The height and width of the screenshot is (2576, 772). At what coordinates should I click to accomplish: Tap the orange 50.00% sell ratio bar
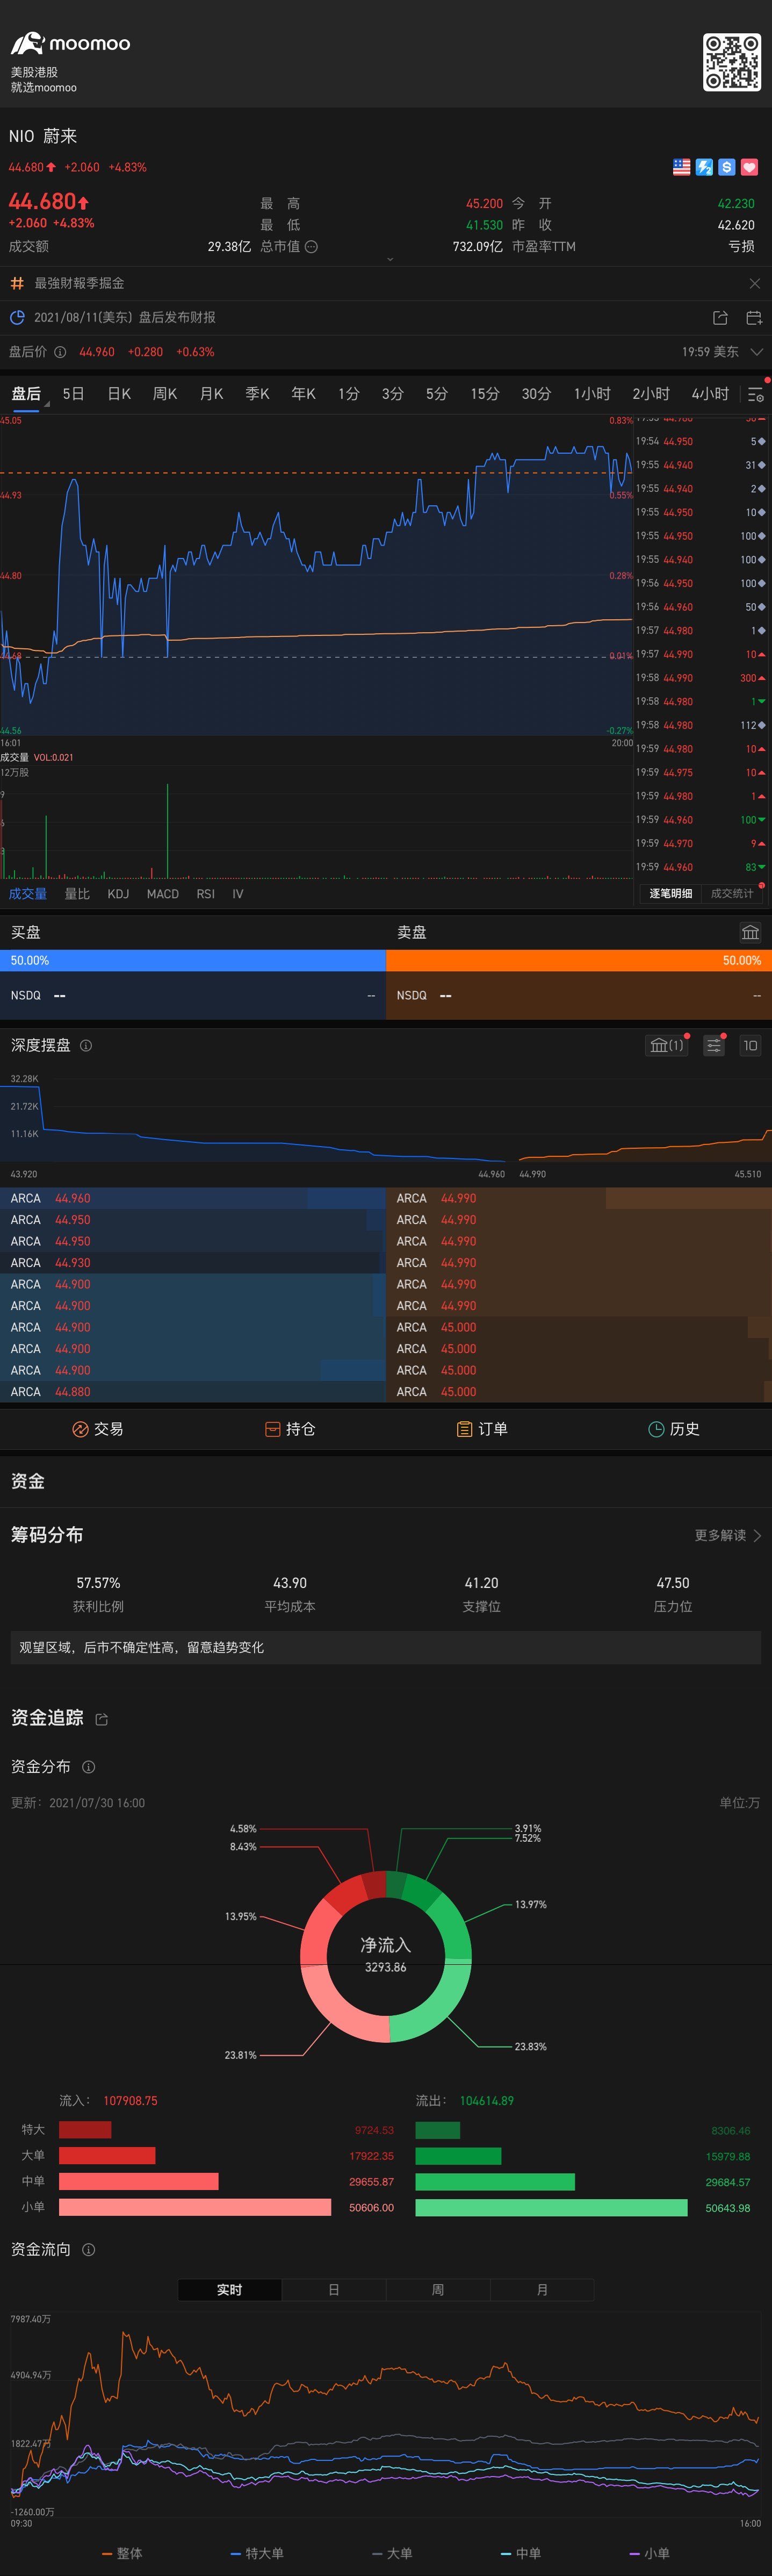[579, 960]
